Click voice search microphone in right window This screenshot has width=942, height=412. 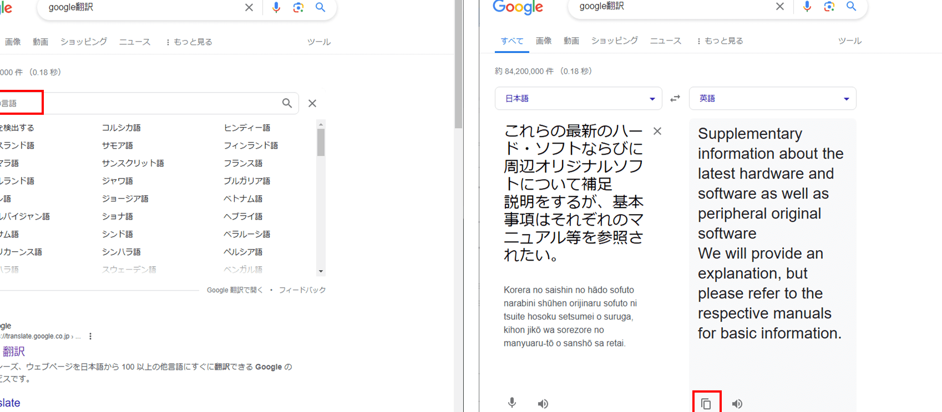807,6
